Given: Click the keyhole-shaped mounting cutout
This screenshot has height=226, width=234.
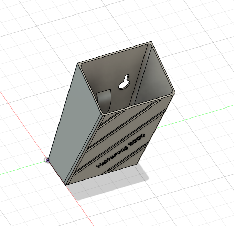Looking at the screenshot, I should (x=125, y=82).
